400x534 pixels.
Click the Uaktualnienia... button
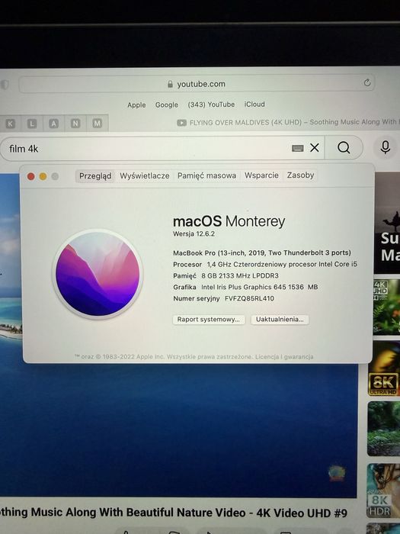(x=280, y=320)
